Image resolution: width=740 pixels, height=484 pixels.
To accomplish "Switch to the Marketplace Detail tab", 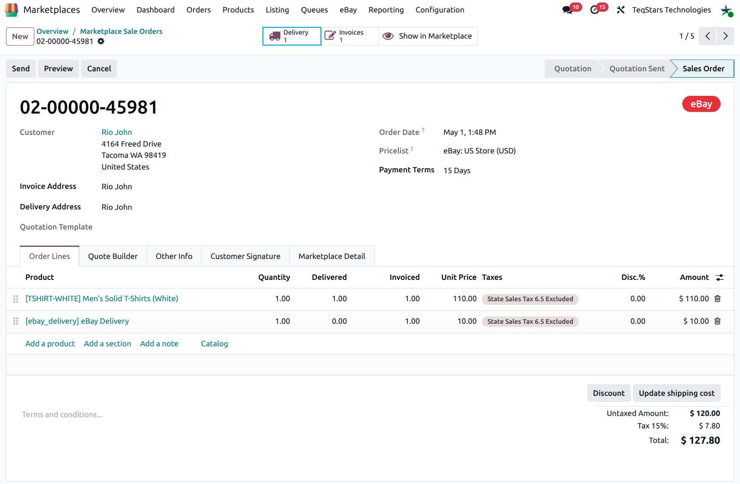I will pos(332,256).
